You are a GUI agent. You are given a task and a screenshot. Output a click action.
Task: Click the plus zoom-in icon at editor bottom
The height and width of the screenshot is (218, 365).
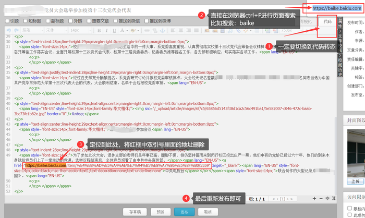[x=314, y=198]
